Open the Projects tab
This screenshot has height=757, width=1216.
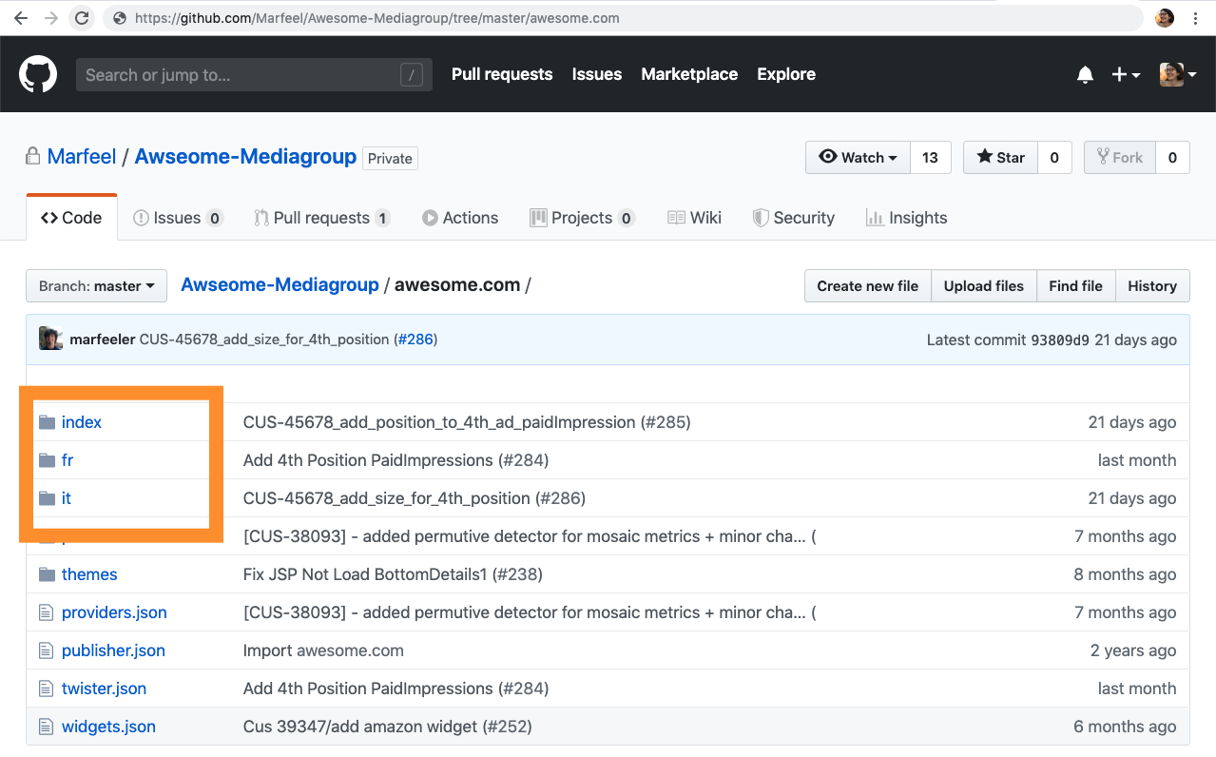(x=582, y=218)
